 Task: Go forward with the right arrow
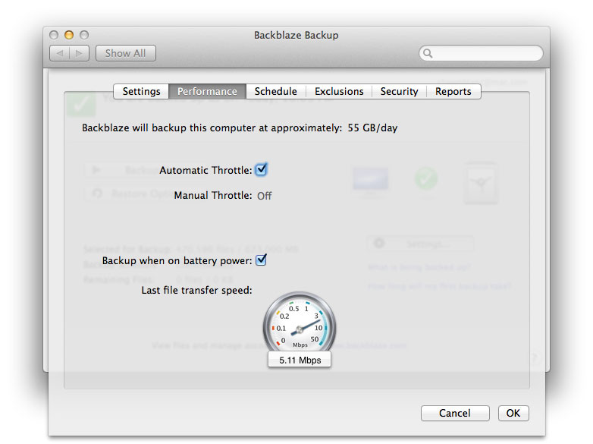[x=79, y=53]
